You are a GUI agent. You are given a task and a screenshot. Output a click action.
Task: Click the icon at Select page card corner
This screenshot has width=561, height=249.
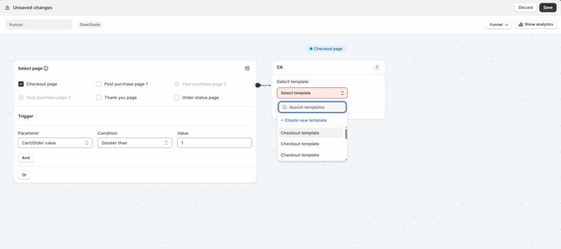point(247,68)
